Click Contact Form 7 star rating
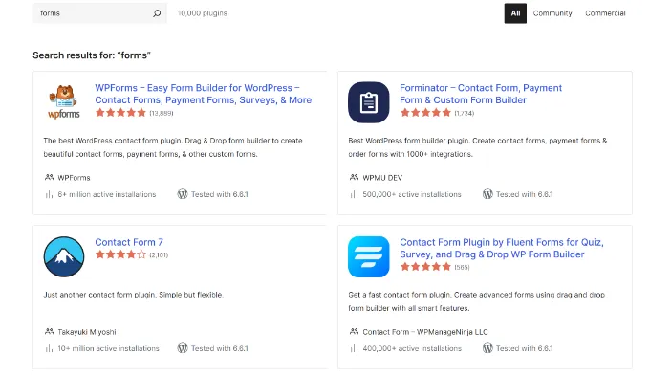 pos(120,254)
